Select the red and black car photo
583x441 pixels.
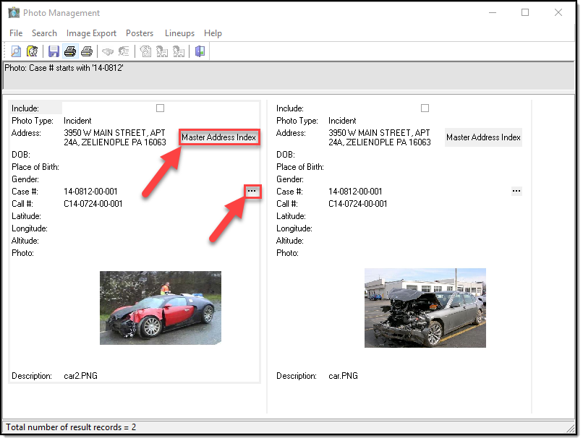click(x=161, y=308)
